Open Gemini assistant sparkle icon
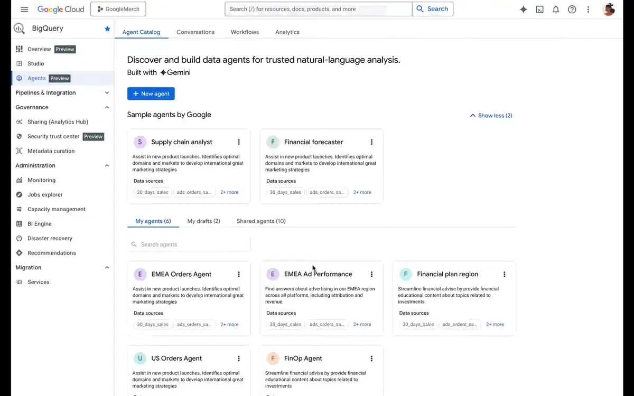634x396 pixels. coord(523,10)
